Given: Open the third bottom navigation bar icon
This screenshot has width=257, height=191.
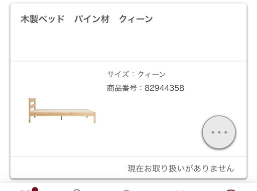Looking at the screenshot, I should click(x=126, y=190).
